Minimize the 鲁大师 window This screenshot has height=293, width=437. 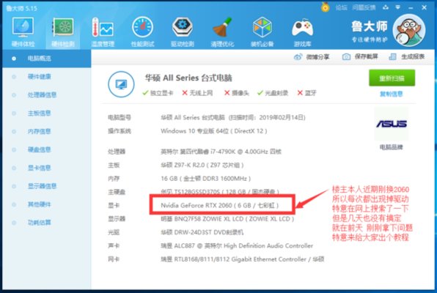click(411, 8)
